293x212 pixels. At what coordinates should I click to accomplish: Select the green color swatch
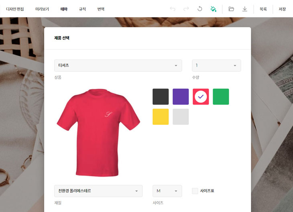(221, 97)
